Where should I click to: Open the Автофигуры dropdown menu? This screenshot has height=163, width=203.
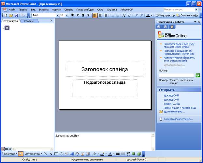pyautogui.click(x=34, y=154)
